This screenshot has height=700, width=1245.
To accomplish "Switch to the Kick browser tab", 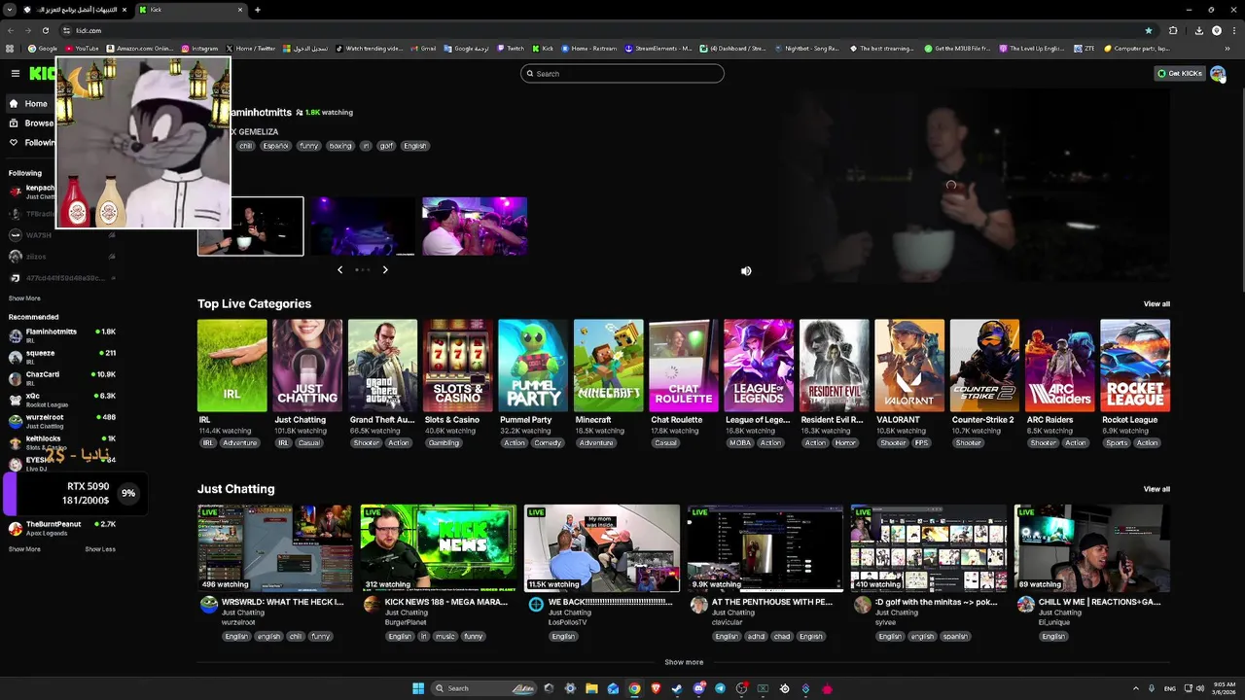I will click(191, 10).
